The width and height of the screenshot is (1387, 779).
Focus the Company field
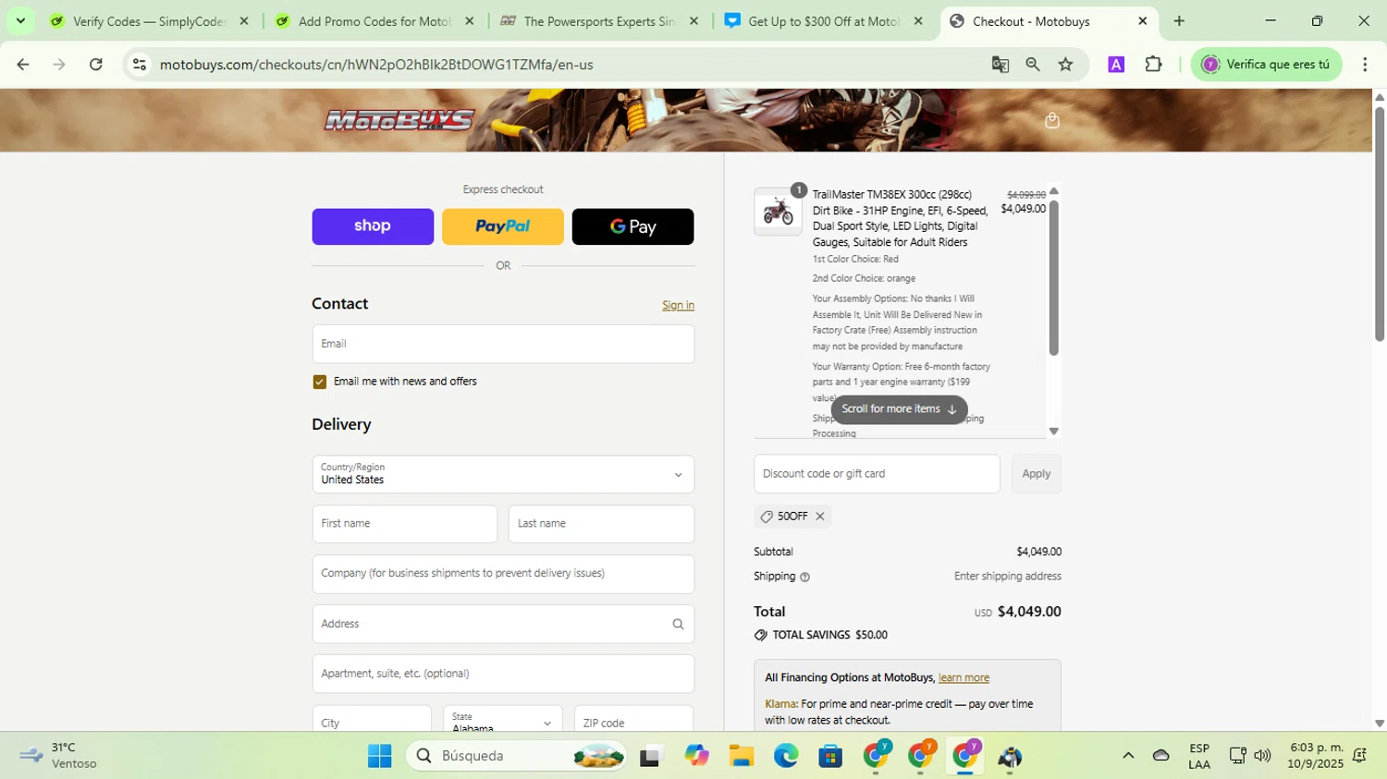point(503,574)
